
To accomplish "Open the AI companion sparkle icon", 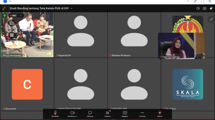I will click(211, 8).
